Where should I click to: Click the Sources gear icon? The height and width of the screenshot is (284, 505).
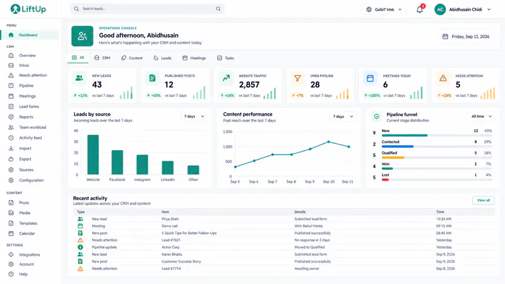11,170
